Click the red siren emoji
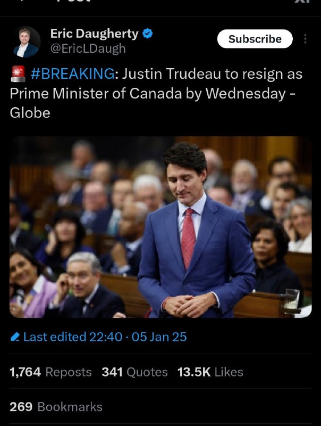The width and height of the screenshot is (321, 426). pyautogui.click(x=18, y=73)
